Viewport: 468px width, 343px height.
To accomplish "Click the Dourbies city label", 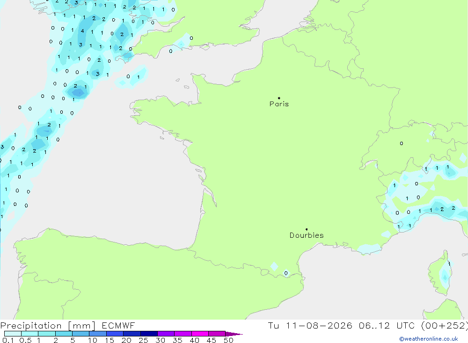I will pyautogui.click(x=307, y=235).
